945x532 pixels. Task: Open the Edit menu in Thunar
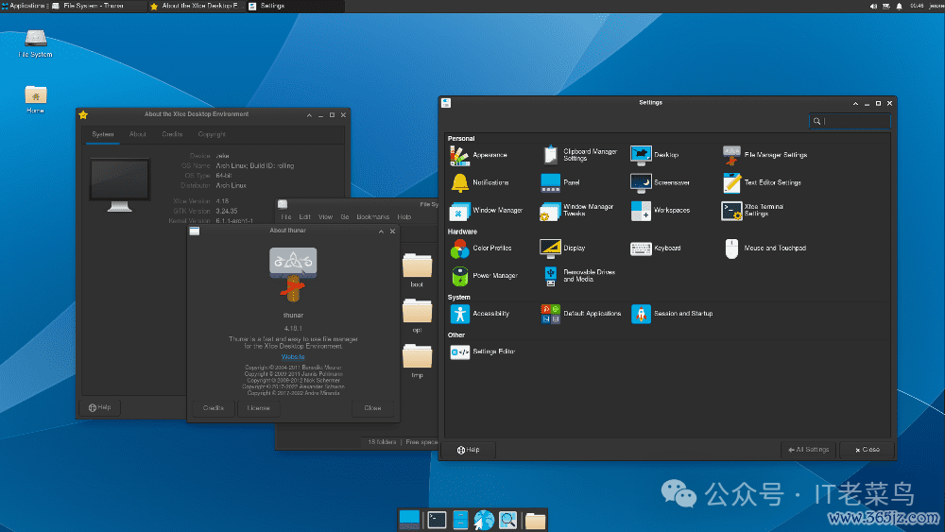click(305, 217)
